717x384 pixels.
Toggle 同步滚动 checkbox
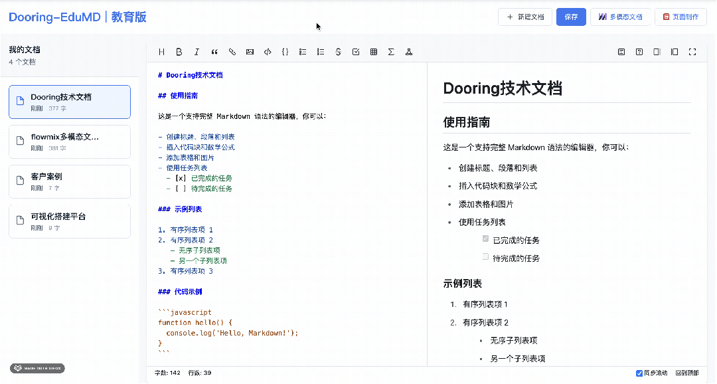639,373
